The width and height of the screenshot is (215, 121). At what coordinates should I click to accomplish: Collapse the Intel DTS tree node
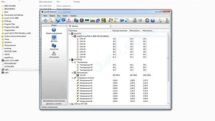(x=70, y=34)
